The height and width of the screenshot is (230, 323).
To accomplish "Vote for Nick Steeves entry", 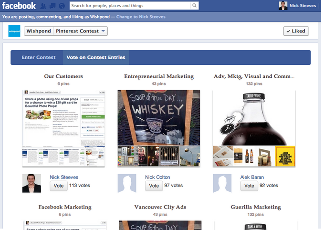I will [59, 186].
